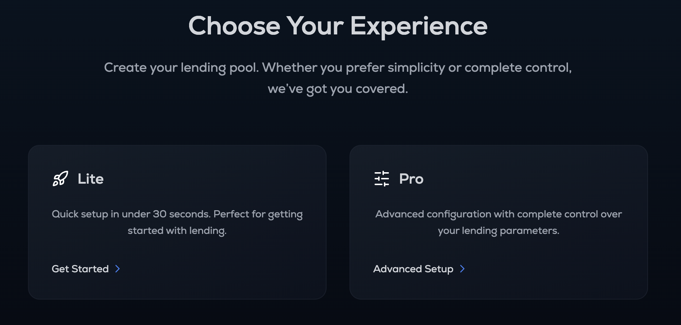Click the 'started with lending.' line
This screenshot has width=681, height=325.
tap(177, 231)
